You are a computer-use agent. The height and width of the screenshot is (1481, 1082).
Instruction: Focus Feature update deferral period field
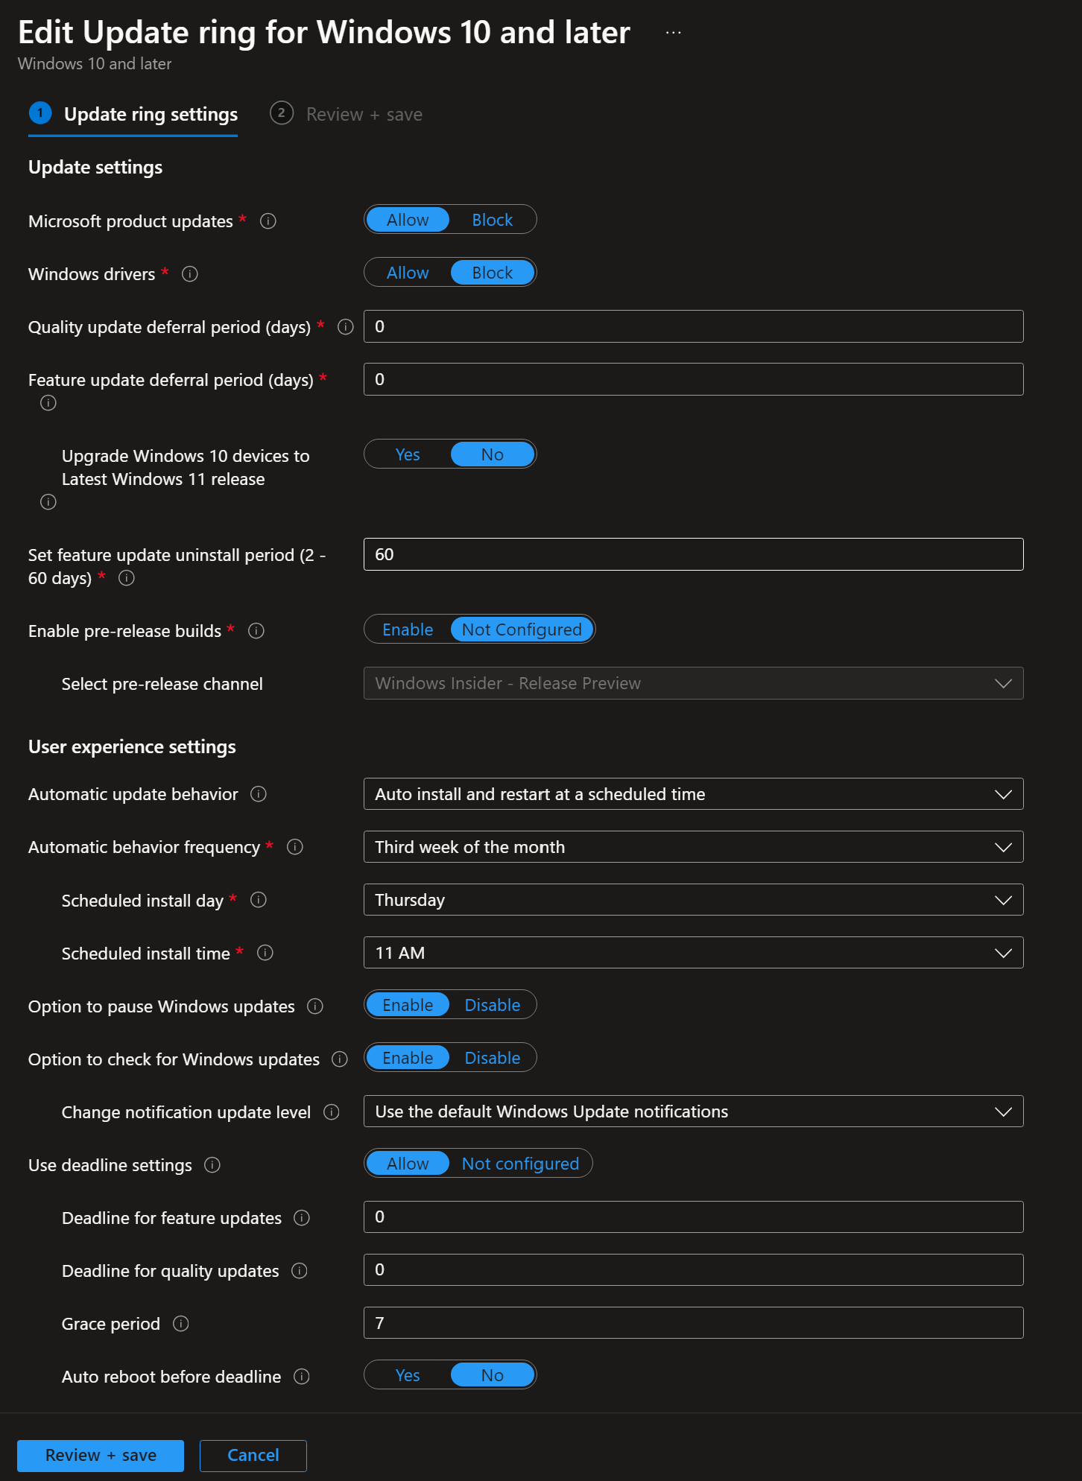693,379
